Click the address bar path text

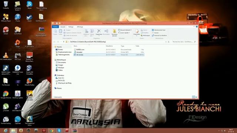pyautogui.click(x=88, y=42)
